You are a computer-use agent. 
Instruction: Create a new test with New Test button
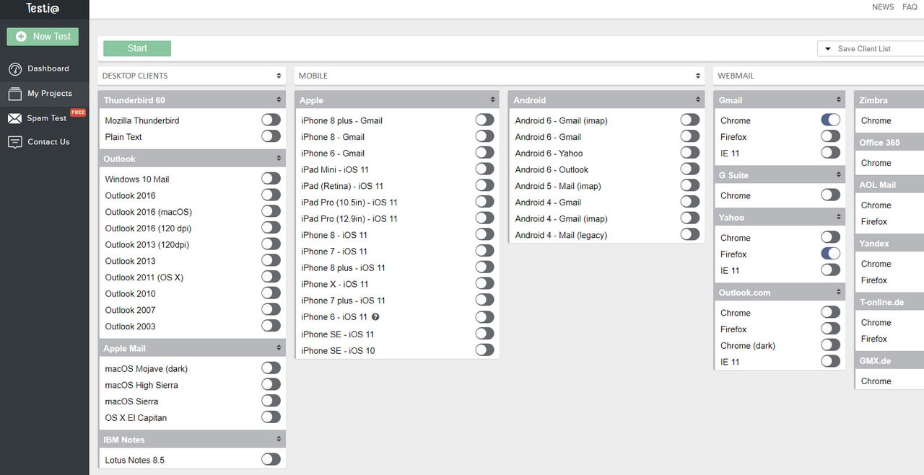coord(43,37)
